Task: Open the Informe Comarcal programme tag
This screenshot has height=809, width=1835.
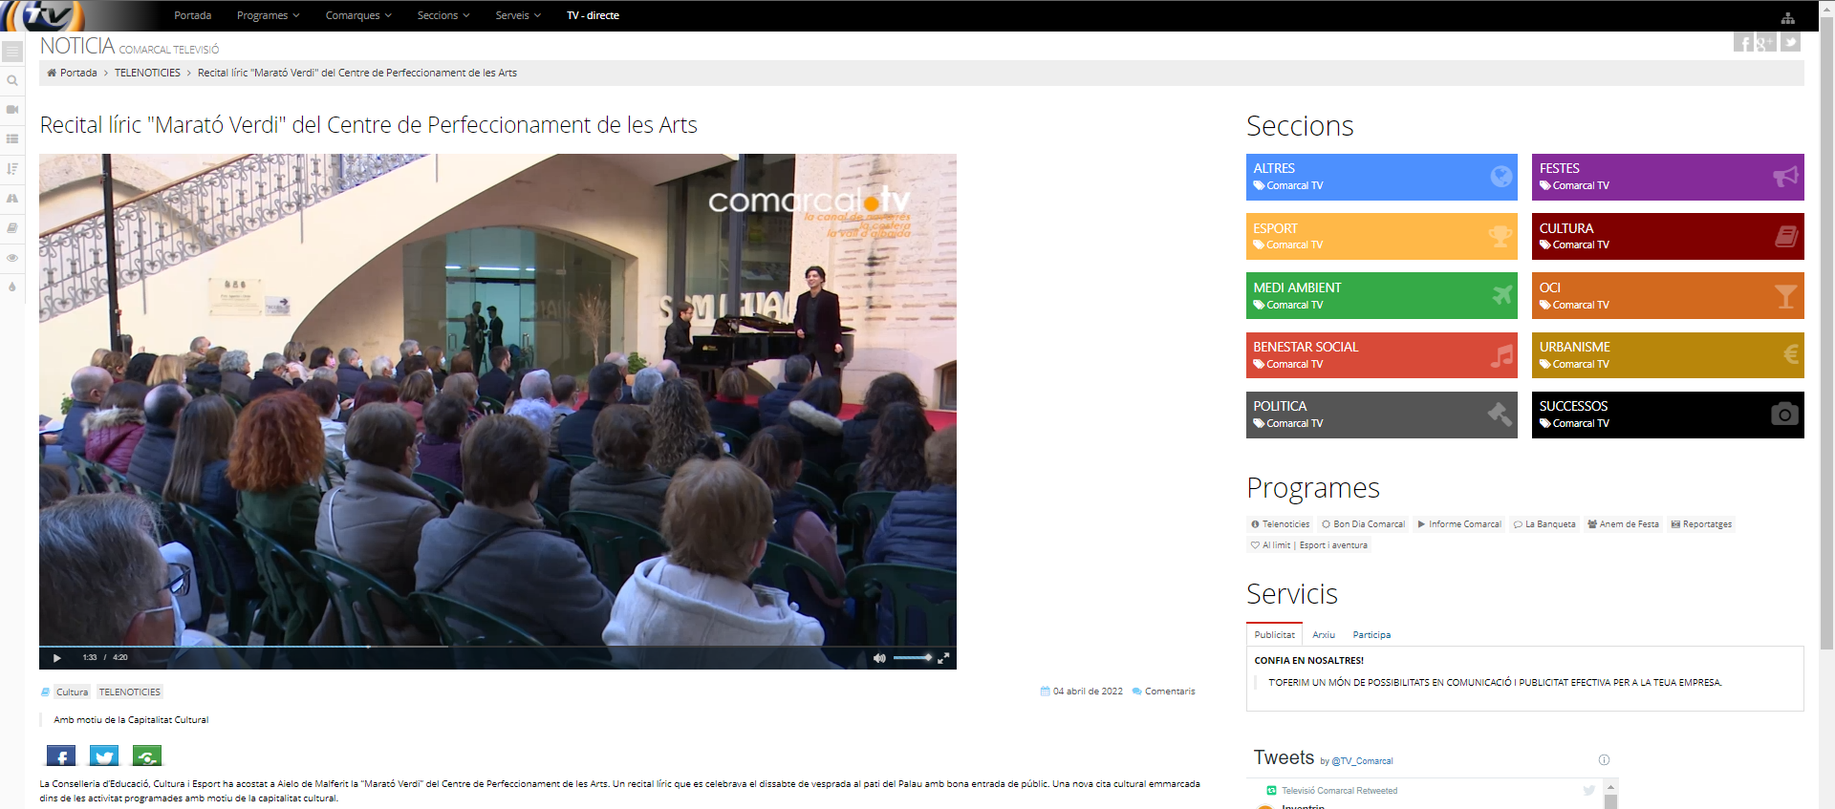Action: [1459, 524]
